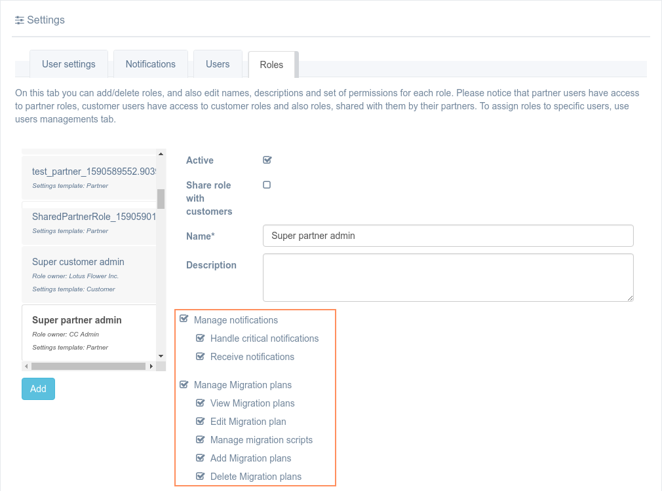The height and width of the screenshot is (491, 662).
Task: Click the role list vertical scrollbar
Action: pos(161,199)
